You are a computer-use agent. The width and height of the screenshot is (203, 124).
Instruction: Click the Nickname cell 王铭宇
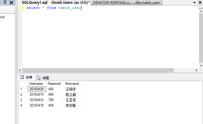click(x=73, y=89)
